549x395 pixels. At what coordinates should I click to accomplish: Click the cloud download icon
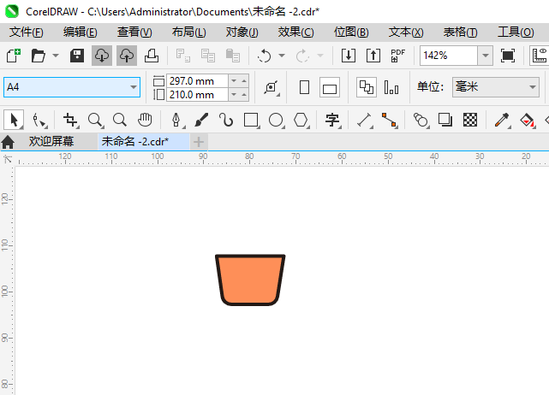(x=102, y=56)
